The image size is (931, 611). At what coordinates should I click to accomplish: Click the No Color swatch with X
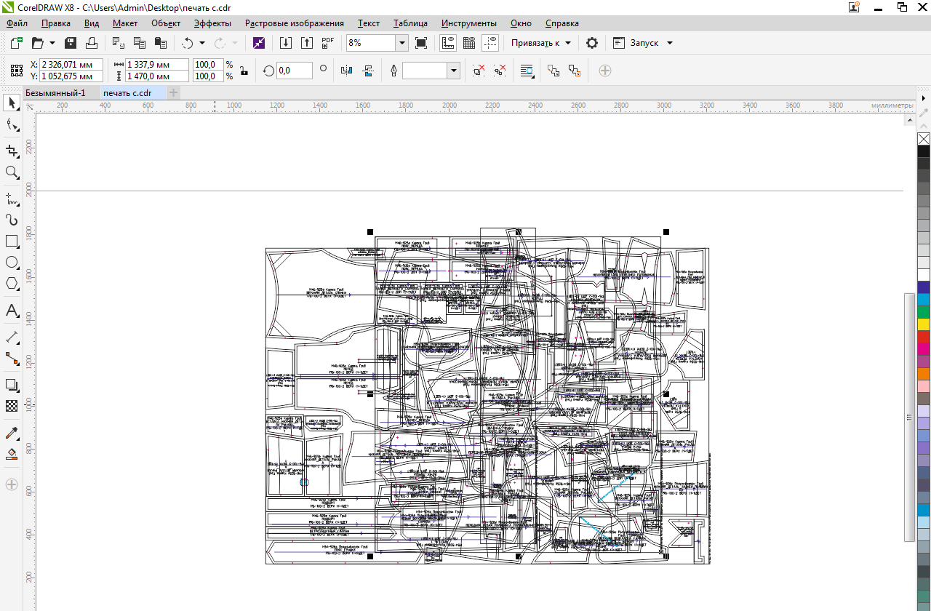point(924,139)
